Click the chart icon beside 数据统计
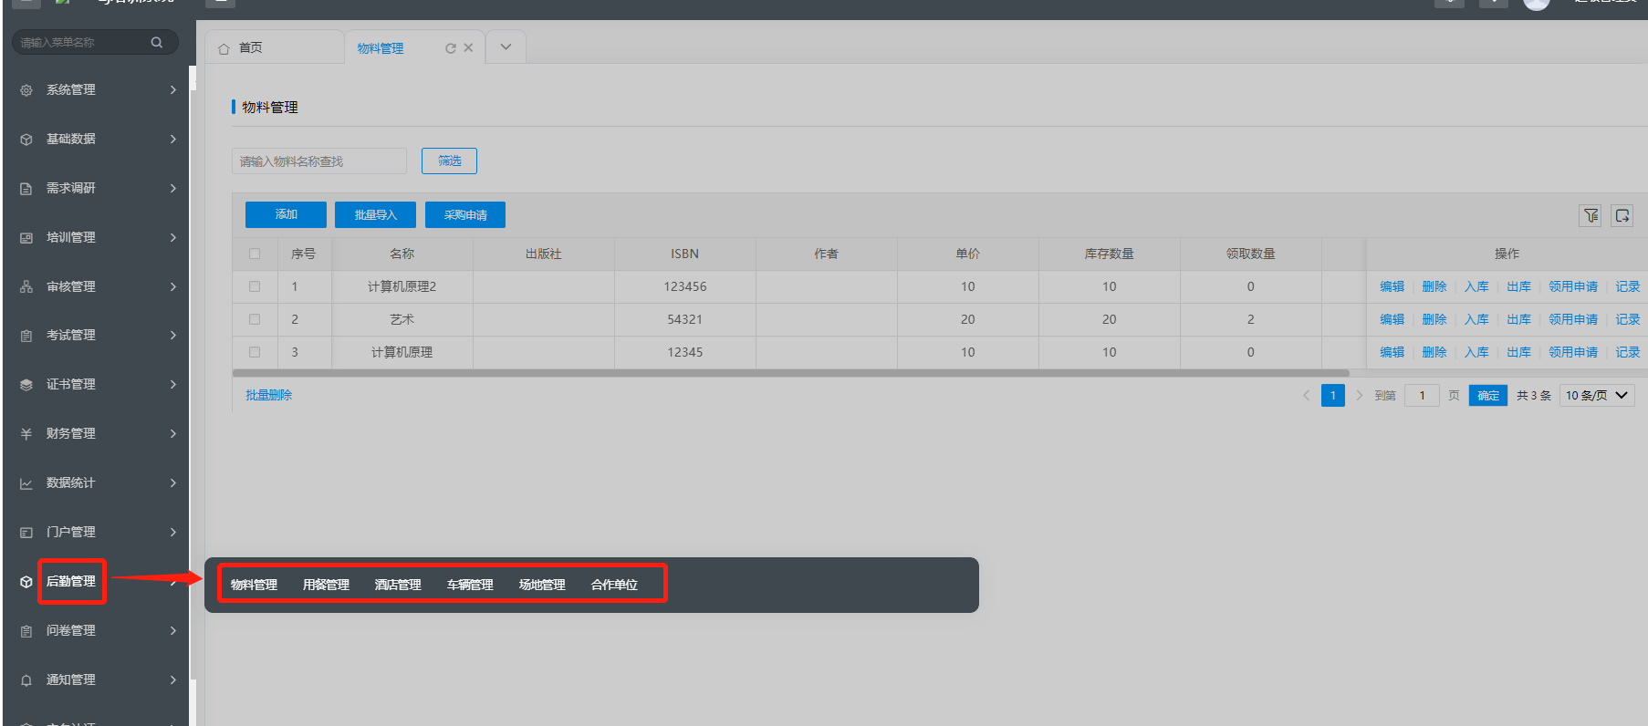Screen dimensions: 1648x726 (x=26, y=483)
